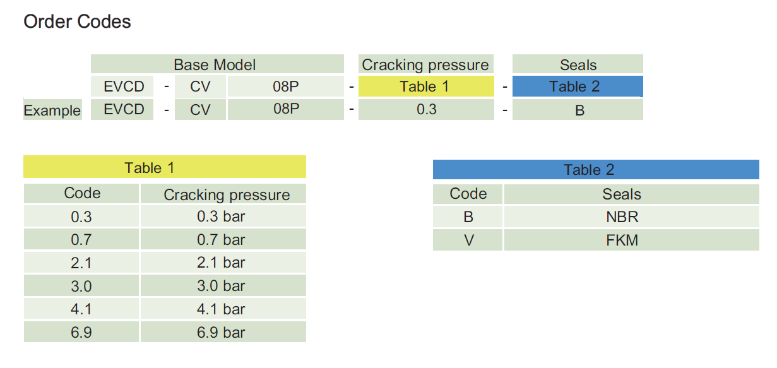
Task: Select the 2.1 bar cracking pressure cell
Action: [x=222, y=263]
